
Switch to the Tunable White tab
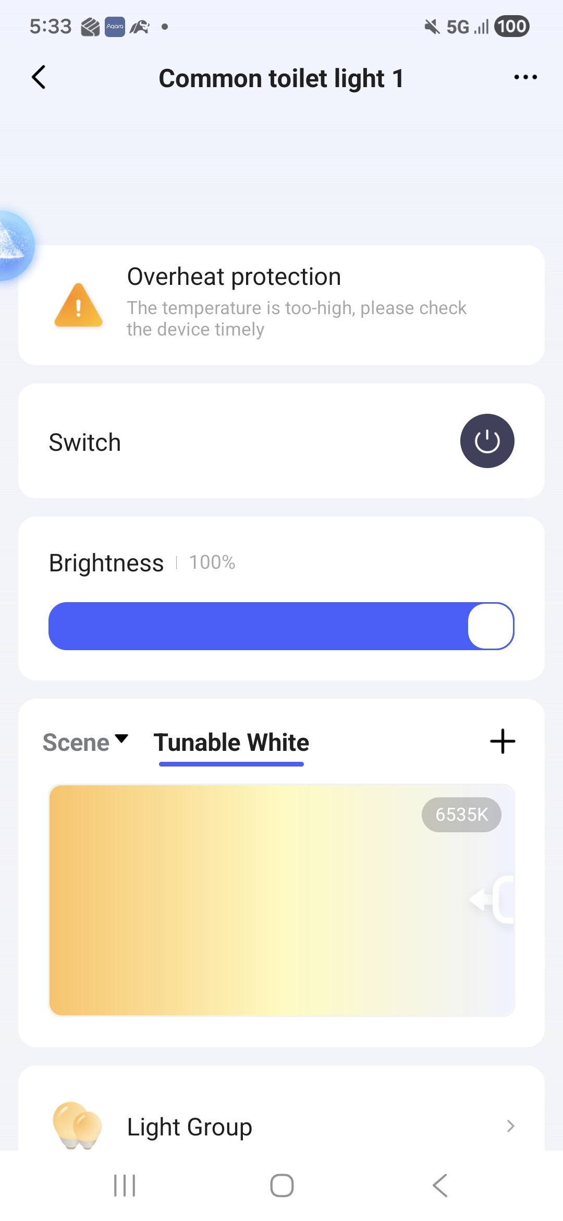point(231,743)
